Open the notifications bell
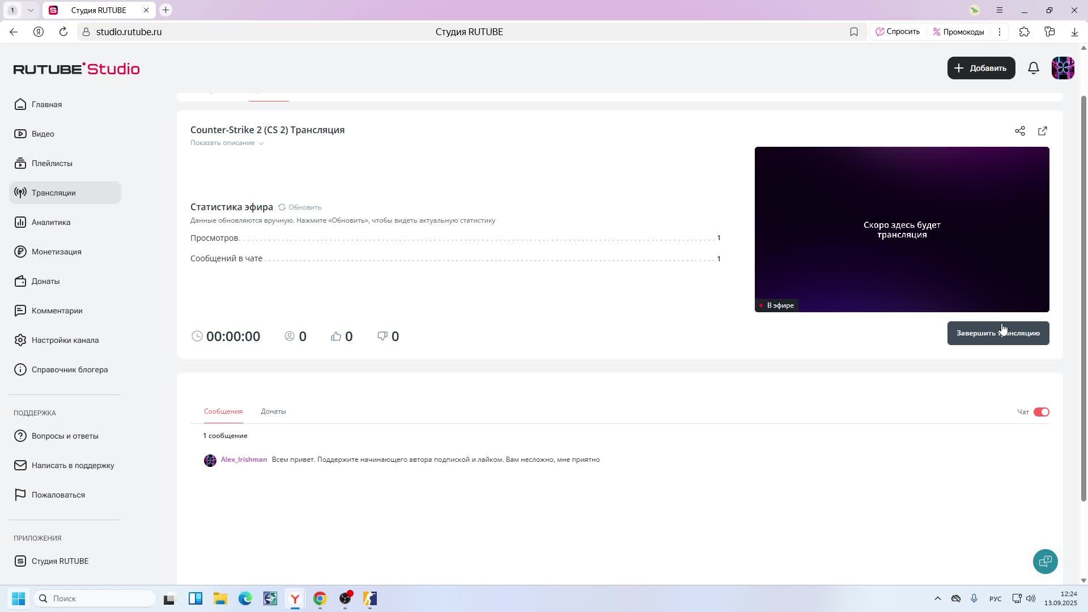This screenshot has height=612, width=1088. click(x=1033, y=68)
